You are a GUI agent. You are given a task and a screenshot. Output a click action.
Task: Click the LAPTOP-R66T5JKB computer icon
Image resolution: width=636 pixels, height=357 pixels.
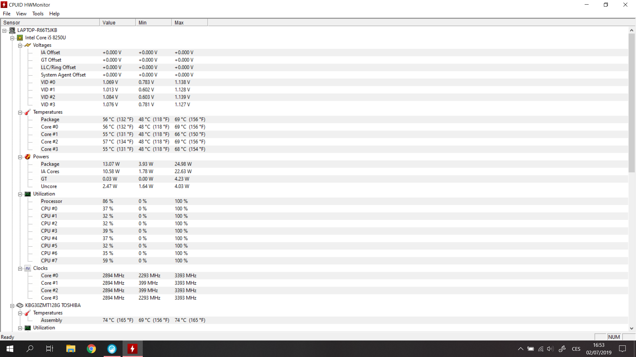click(x=12, y=30)
